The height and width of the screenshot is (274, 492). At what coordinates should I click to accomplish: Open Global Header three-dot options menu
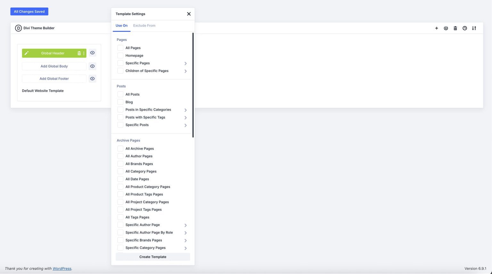pyautogui.click(x=84, y=53)
